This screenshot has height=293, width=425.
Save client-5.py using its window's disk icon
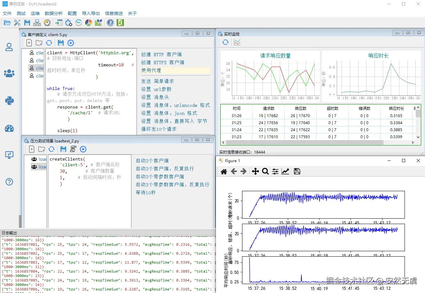pyautogui.click(x=61, y=43)
